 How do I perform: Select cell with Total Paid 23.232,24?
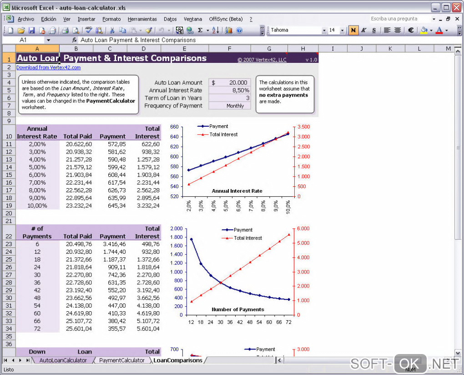tap(76, 206)
